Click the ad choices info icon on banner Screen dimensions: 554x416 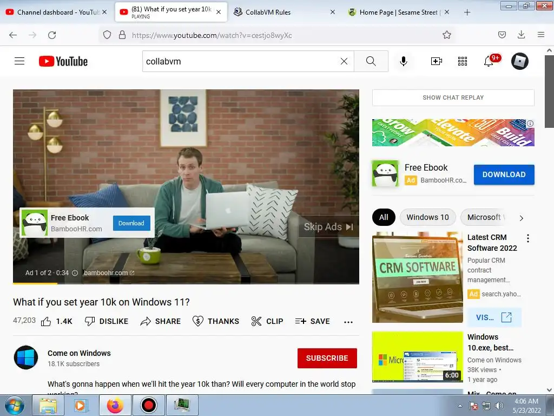(530, 123)
